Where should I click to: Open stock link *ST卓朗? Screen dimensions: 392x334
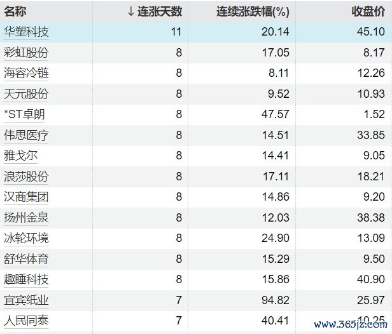(x=24, y=114)
